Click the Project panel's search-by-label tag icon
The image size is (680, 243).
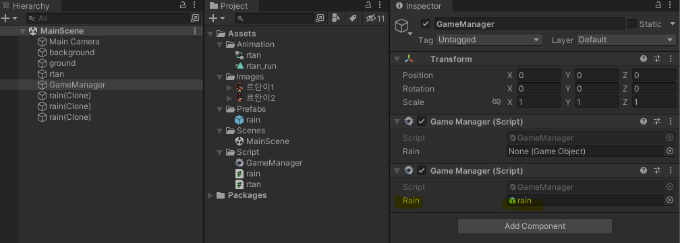point(353,18)
